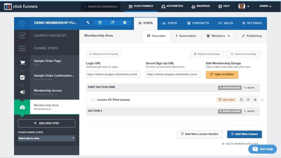Click Add New Lesson Section button

[200, 134]
